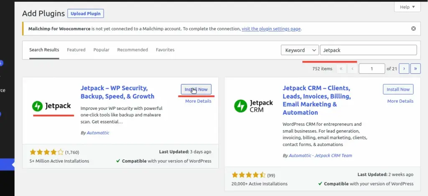Go to the next results page
The width and height of the screenshot is (428, 196).
click(x=404, y=69)
